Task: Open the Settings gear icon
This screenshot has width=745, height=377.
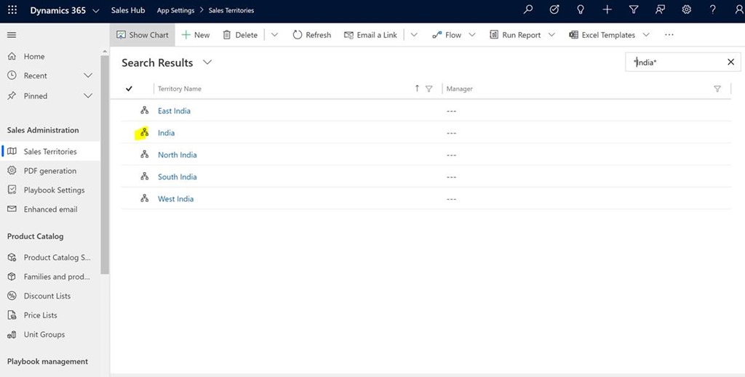Action: click(687, 10)
